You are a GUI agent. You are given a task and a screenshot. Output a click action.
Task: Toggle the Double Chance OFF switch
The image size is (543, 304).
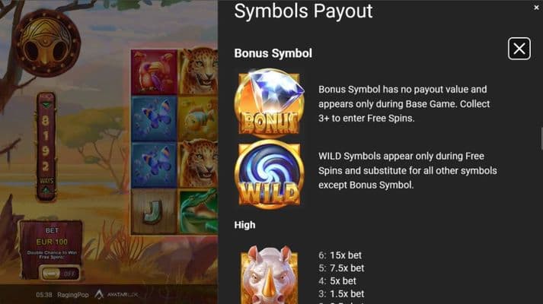[x=59, y=274]
